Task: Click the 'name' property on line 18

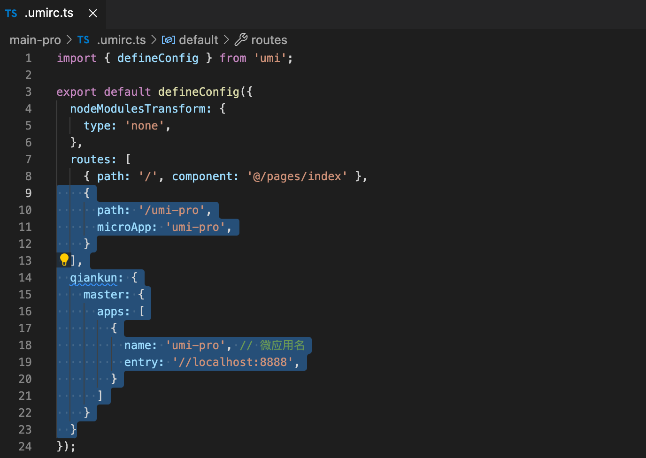Action: point(138,345)
